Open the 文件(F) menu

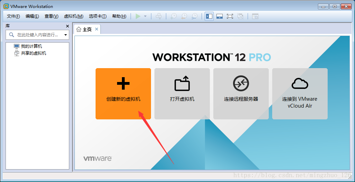coord(14,16)
